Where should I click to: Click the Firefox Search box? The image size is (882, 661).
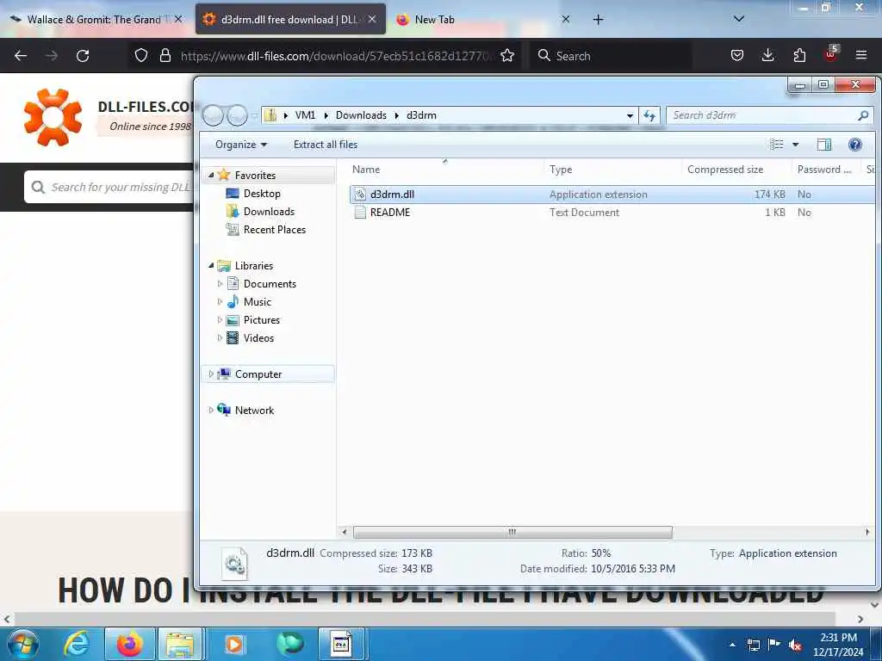click(x=611, y=56)
